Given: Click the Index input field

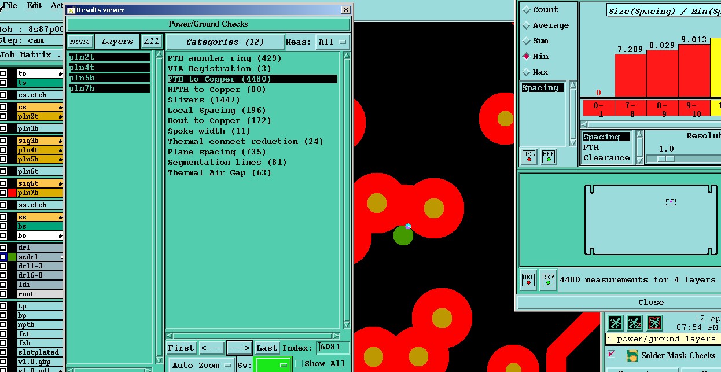Looking at the screenshot, I should [x=334, y=348].
